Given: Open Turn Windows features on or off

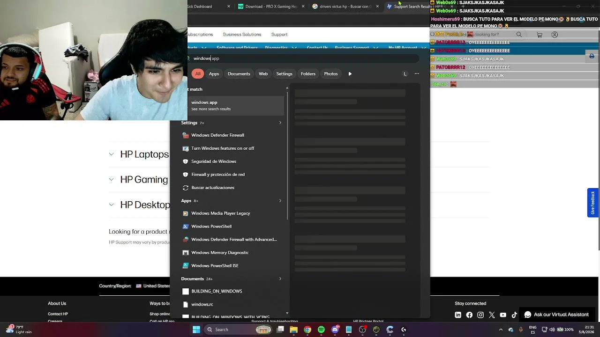Looking at the screenshot, I should click(x=233, y=148).
